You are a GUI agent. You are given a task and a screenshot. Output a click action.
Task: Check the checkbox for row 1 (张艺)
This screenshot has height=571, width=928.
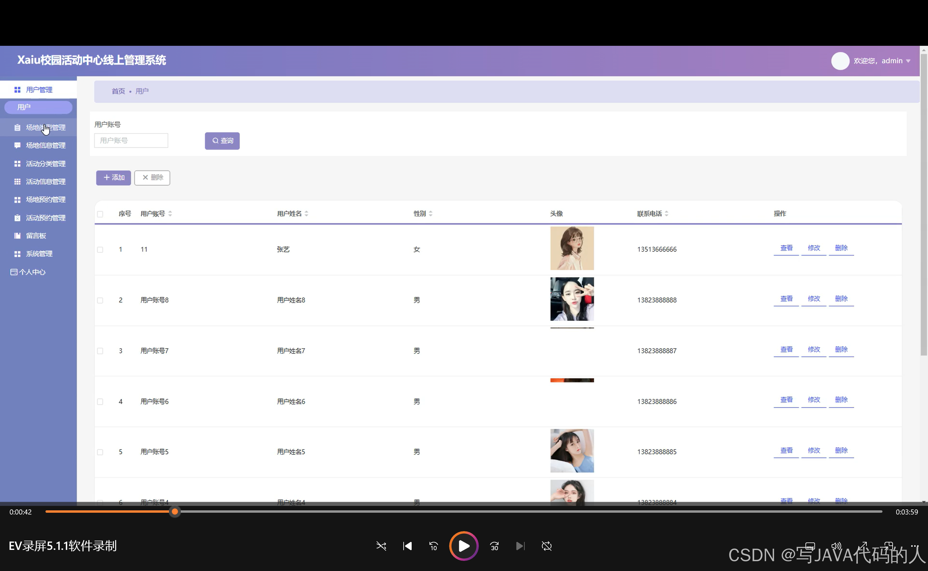click(100, 250)
